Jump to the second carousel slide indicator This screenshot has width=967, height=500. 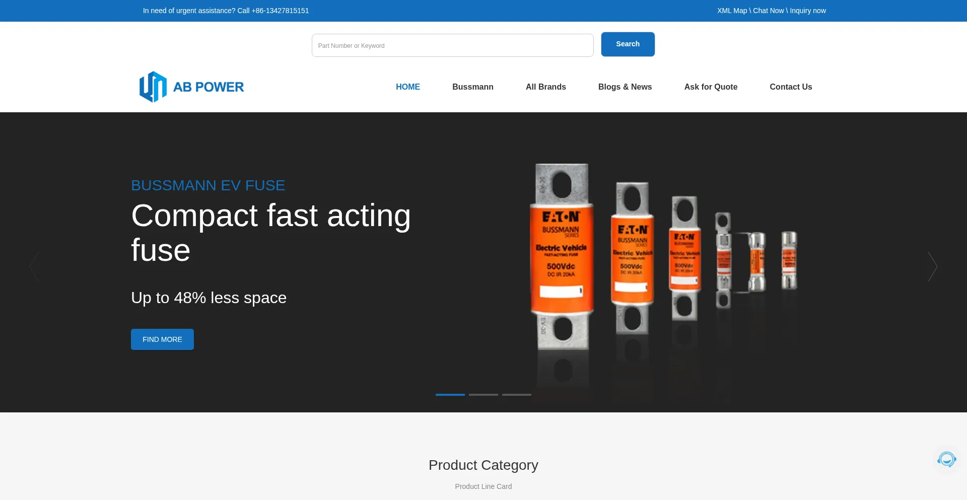click(483, 395)
